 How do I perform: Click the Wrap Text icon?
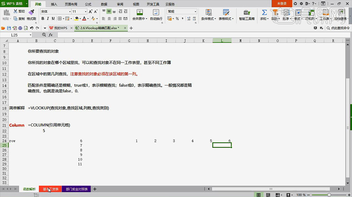pyautogui.click(x=156, y=12)
